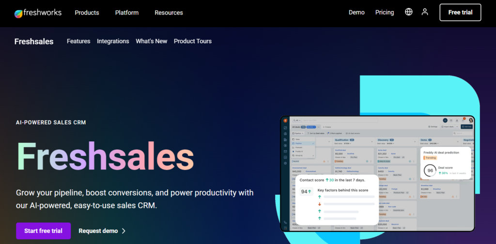Click the arrow beside Request demo
This screenshot has width=496, height=244.
point(124,231)
